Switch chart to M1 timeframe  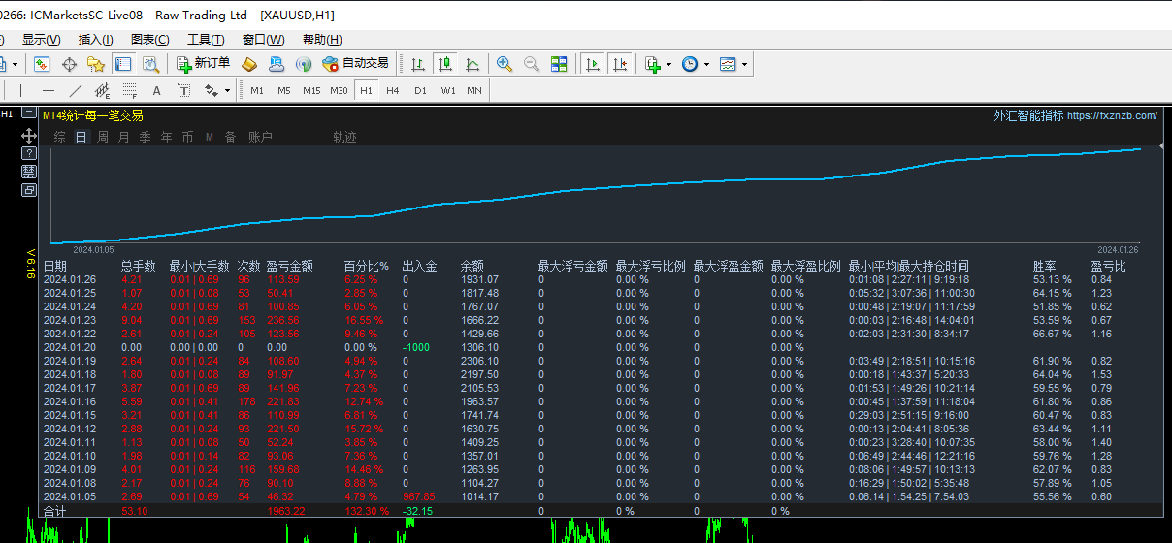257,90
